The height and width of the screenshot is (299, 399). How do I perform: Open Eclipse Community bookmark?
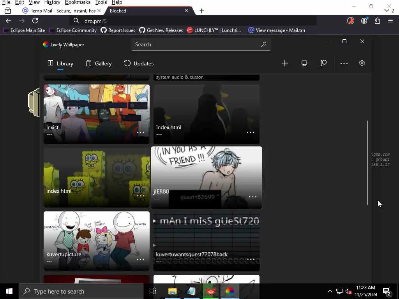[x=73, y=30]
